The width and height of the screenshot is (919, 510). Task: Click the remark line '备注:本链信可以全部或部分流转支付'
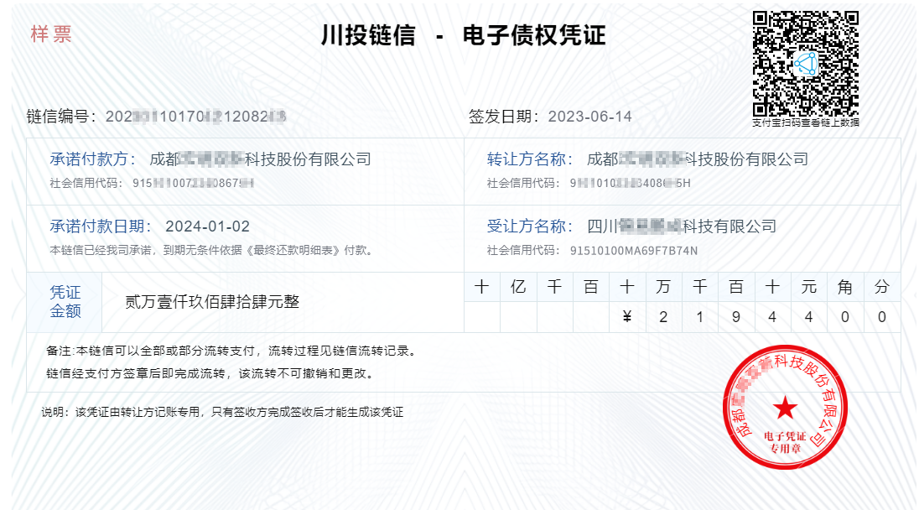(232, 351)
